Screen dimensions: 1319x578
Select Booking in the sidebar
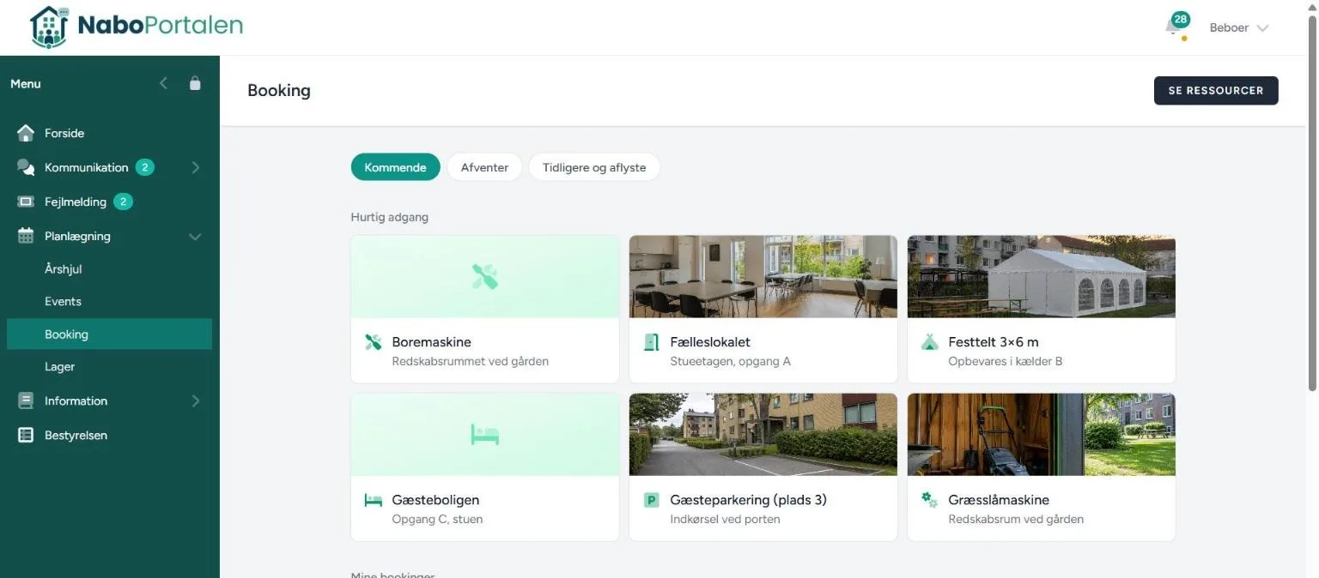[109, 334]
